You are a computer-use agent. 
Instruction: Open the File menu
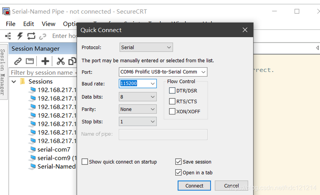click(x=11, y=24)
